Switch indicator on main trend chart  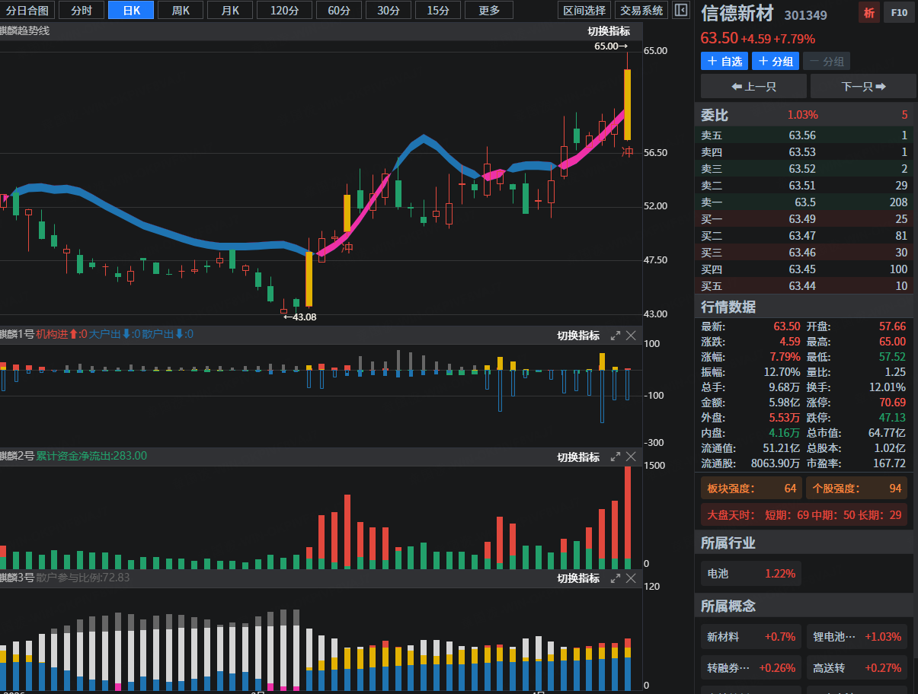tap(609, 31)
